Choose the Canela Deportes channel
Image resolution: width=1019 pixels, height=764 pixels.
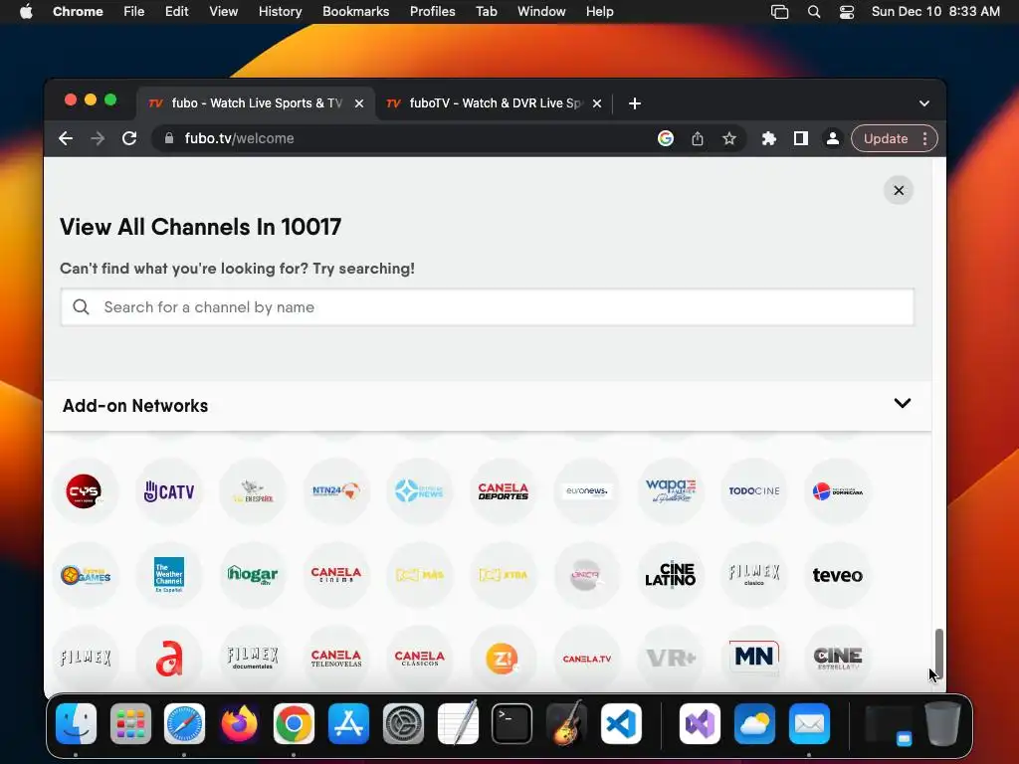click(503, 491)
